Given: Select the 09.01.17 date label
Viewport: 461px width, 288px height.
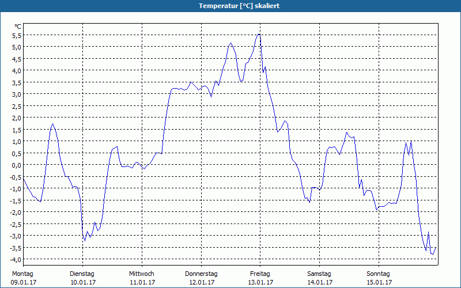Looking at the screenshot, I should click(24, 282).
